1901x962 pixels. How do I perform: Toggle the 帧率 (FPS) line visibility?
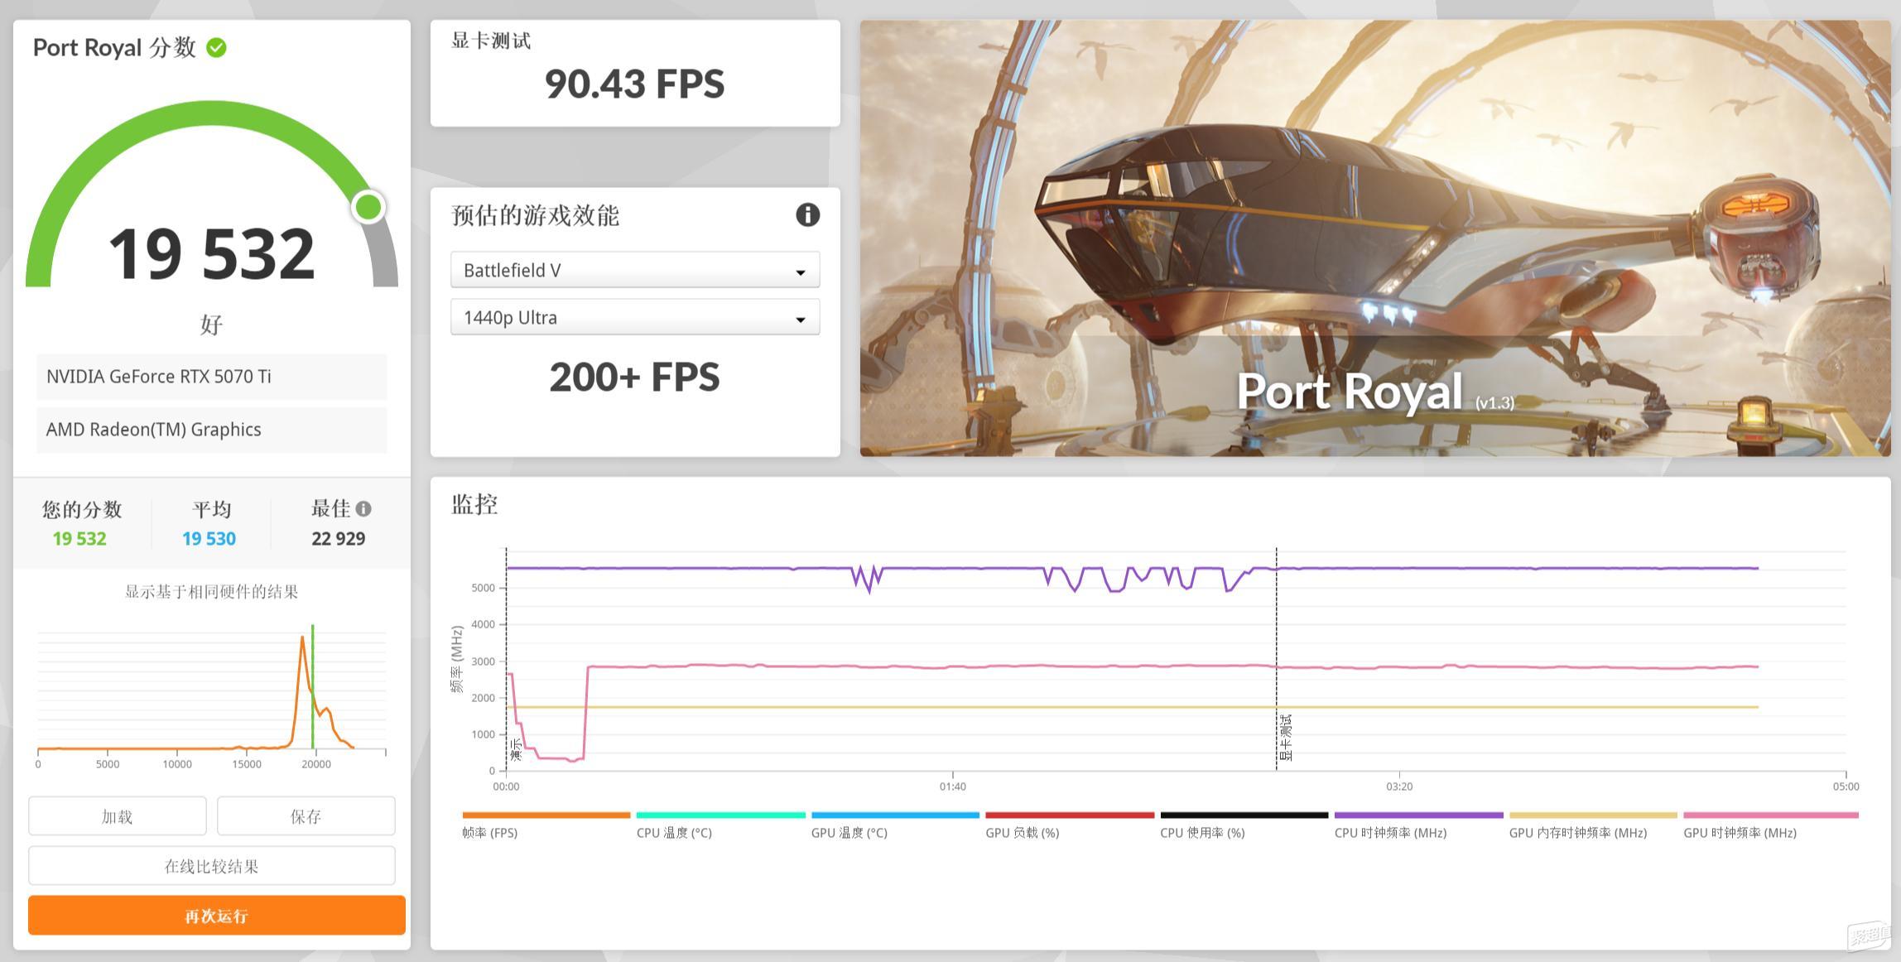545,815
